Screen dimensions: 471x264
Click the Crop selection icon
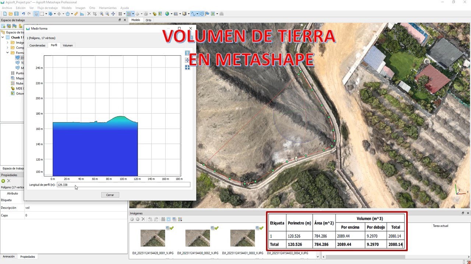point(95,14)
